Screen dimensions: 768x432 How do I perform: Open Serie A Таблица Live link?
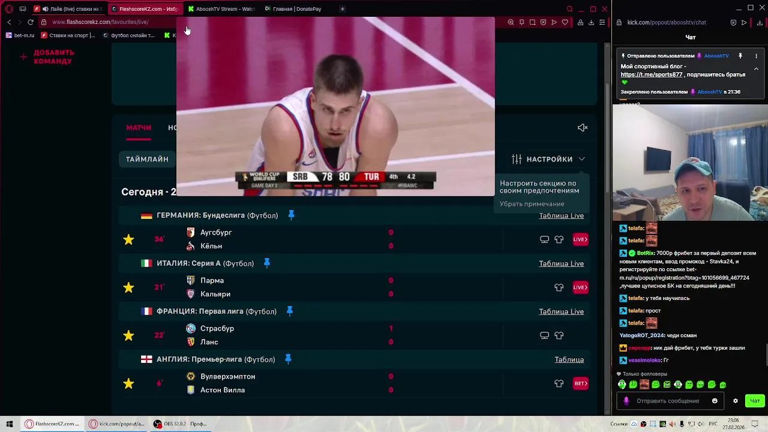click(561, 263)
